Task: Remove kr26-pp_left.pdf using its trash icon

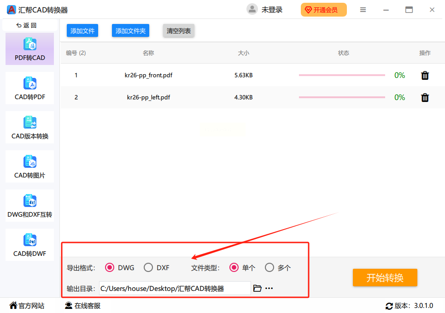Action: click(x=425, y=97)
